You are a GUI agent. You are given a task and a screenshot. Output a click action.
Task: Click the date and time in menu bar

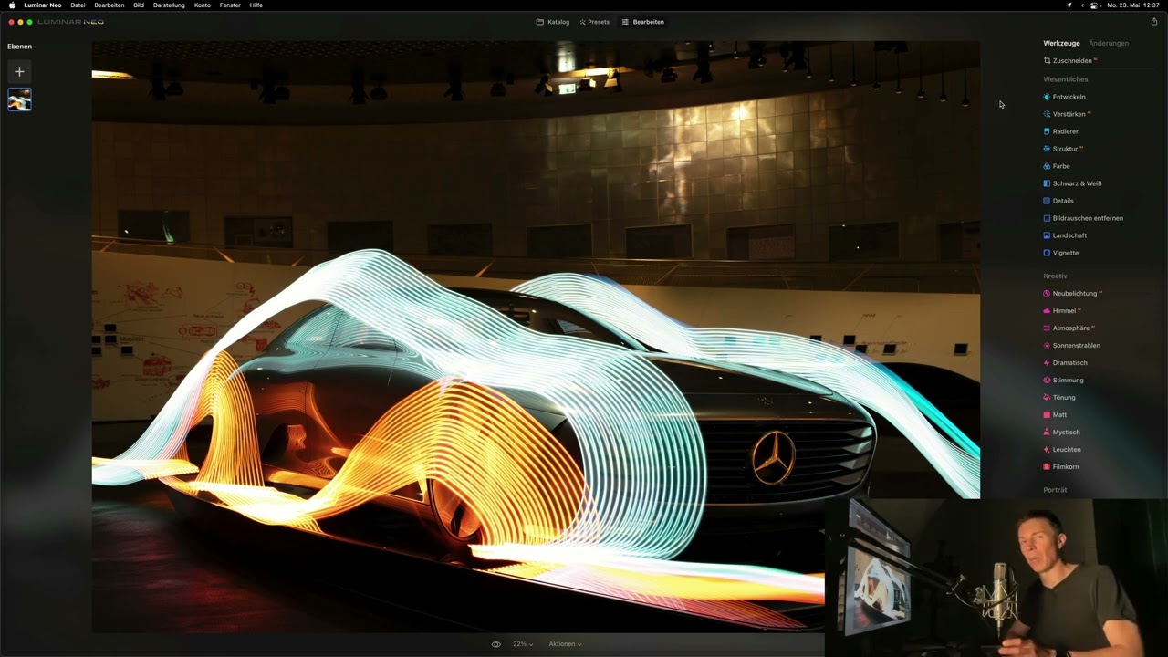point(1133,5)
